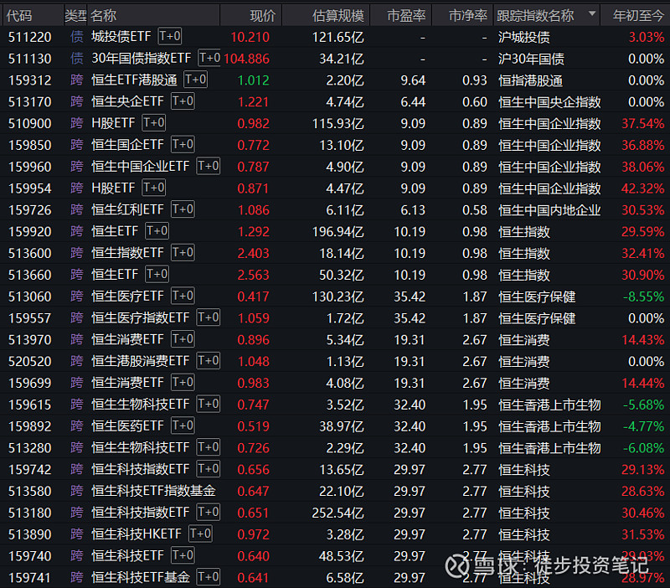The height and width of the screenshot is (588, 670).
Task: Click the 跨 type icon for 513170
Action: [77, 101]
